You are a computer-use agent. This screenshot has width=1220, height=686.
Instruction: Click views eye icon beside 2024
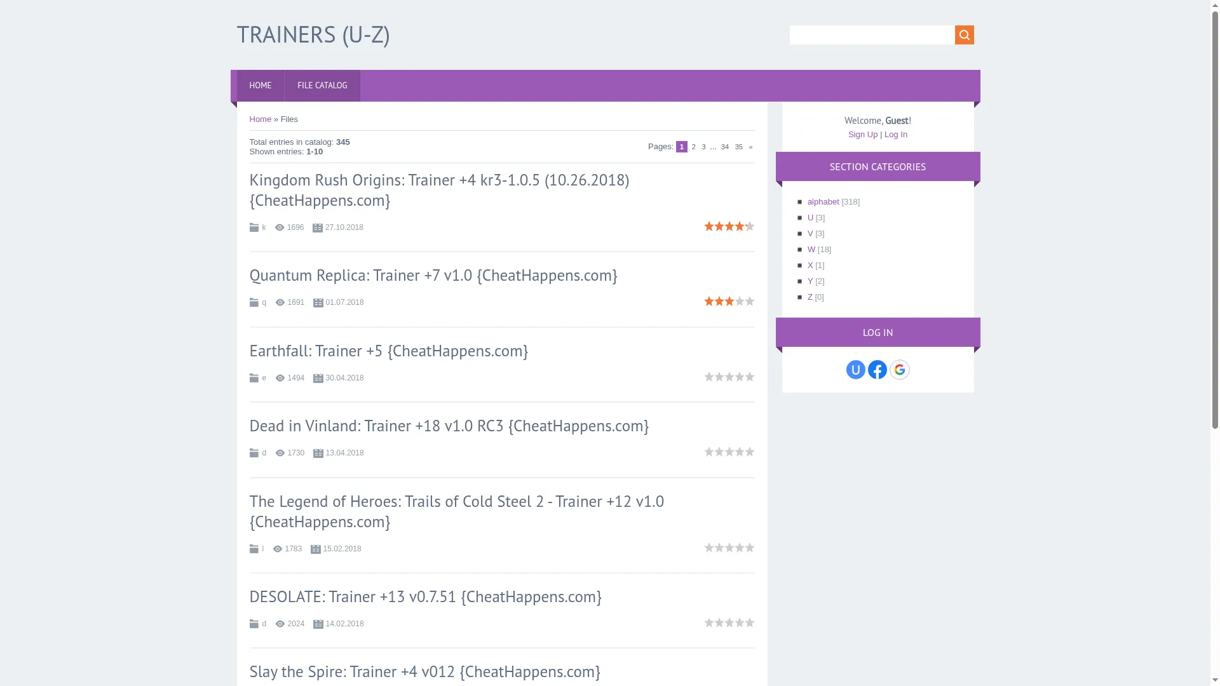point(280,624)
